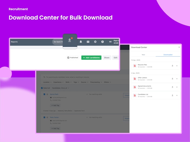Open the Download Center icon in header

pyautogui.click(x=70, y=40)
